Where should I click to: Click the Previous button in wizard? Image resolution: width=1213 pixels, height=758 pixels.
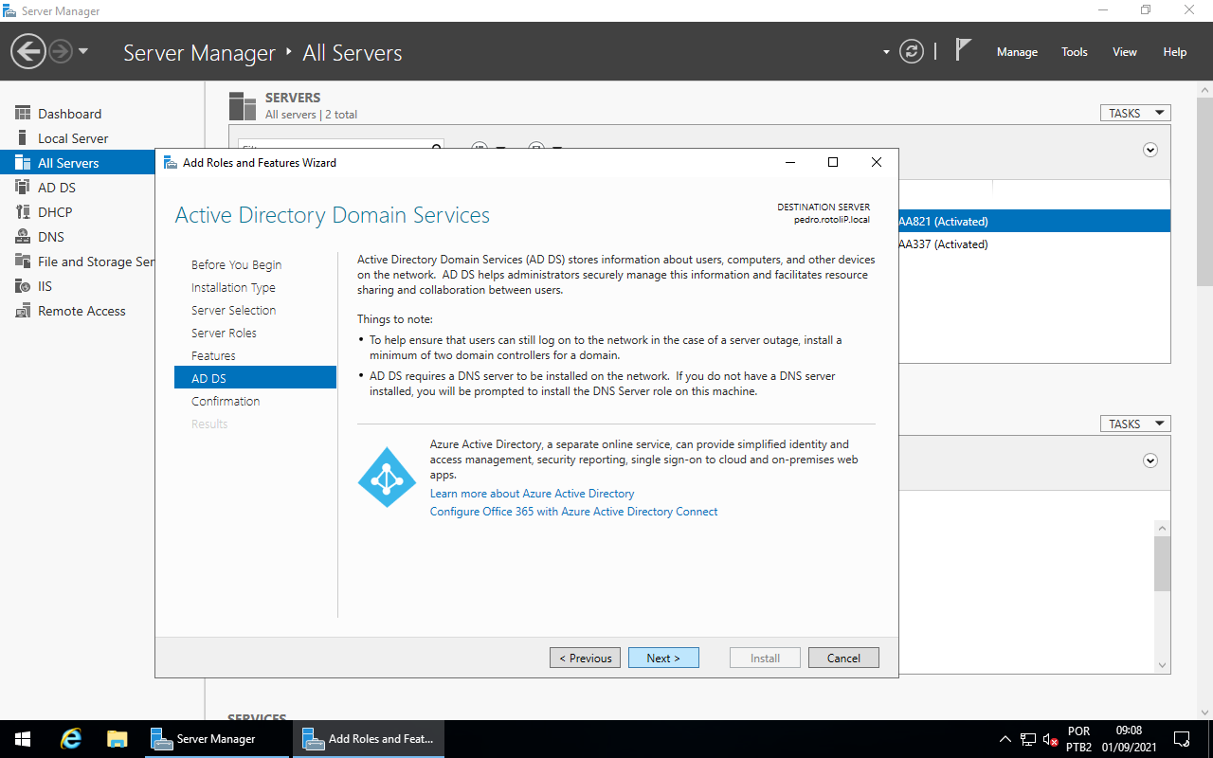click(585, 658)
